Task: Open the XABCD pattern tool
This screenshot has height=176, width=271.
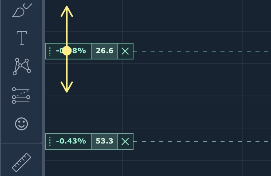Action: (22, 67)
